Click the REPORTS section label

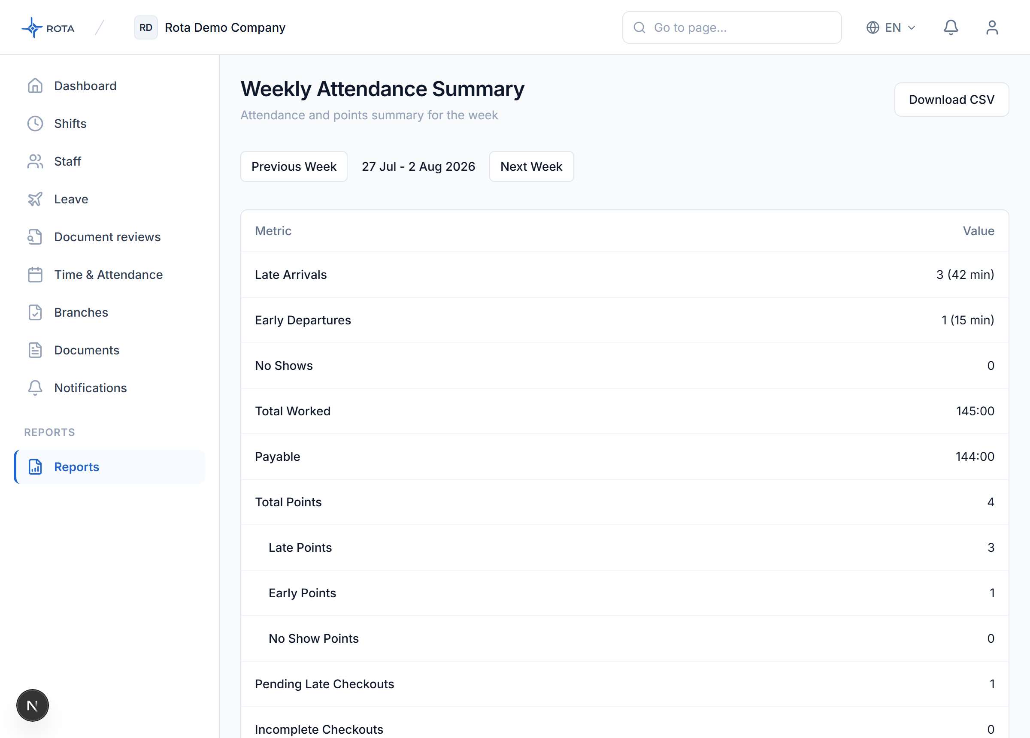tap(49, 432)
